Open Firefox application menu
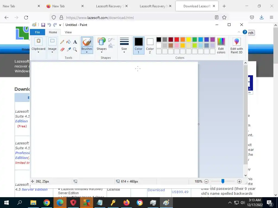The image size is (278, 208). [271, 17]
